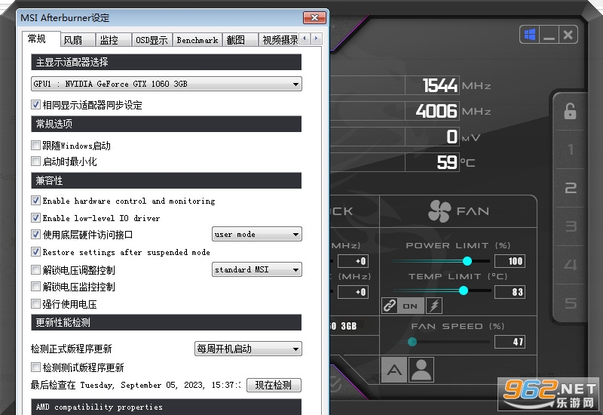Click the Windows logo icon in Afterburner
The image size is (603, 415).
pyautogui.click(x=530, y=35)
